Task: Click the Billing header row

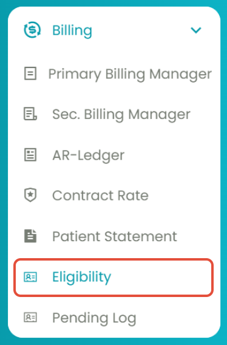Action: tap(113, 30)
